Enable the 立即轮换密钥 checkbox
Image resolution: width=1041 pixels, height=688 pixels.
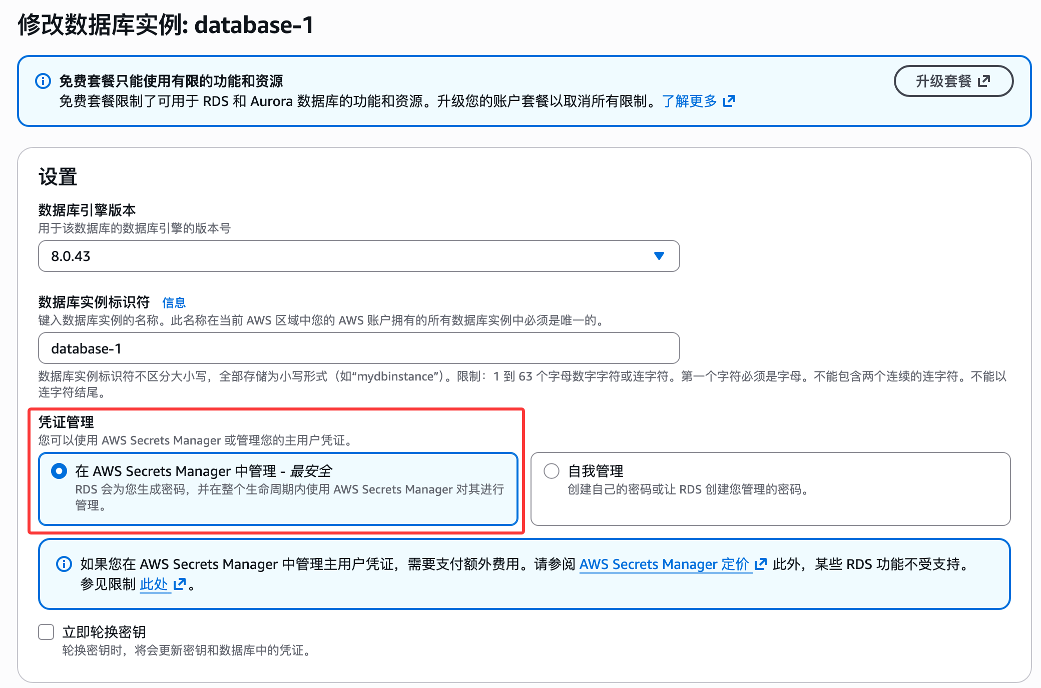[x=46, y=632]
